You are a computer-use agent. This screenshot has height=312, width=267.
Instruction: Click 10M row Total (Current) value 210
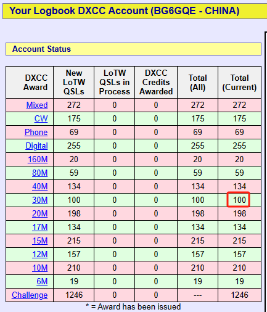coord(239,268)
